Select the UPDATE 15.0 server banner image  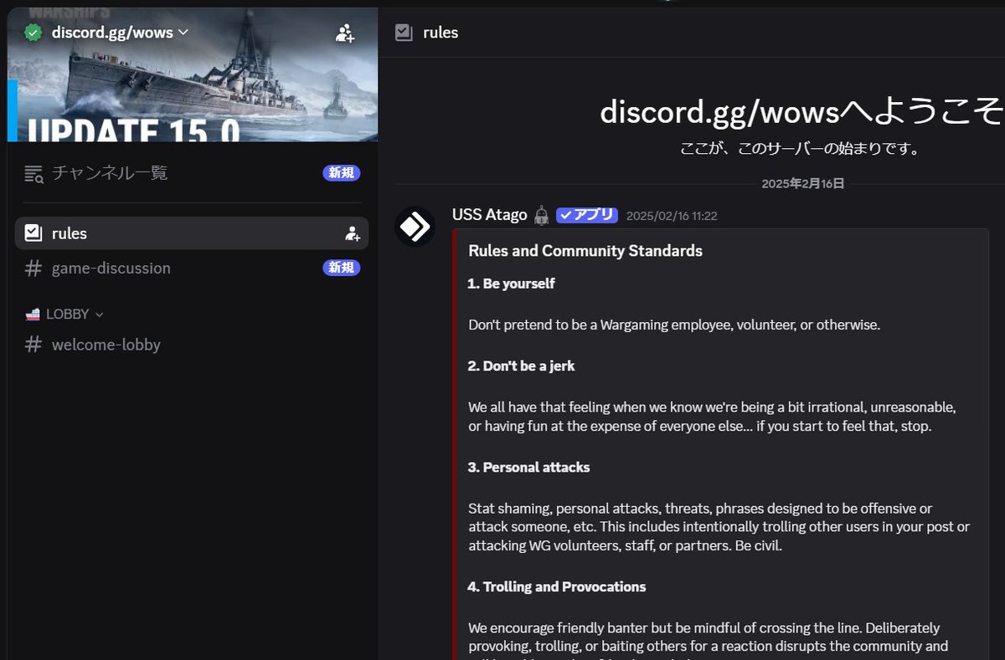(193, 92)
